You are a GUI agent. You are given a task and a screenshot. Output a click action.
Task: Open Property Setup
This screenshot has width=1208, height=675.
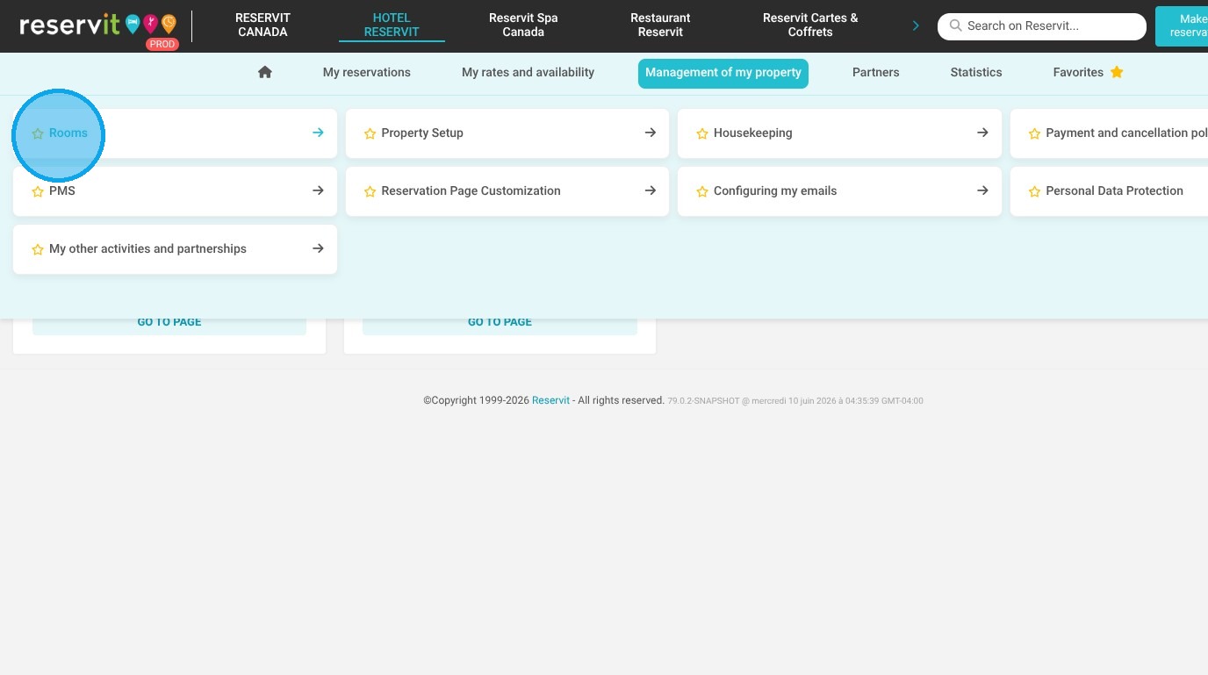click(x=507, y=133)
